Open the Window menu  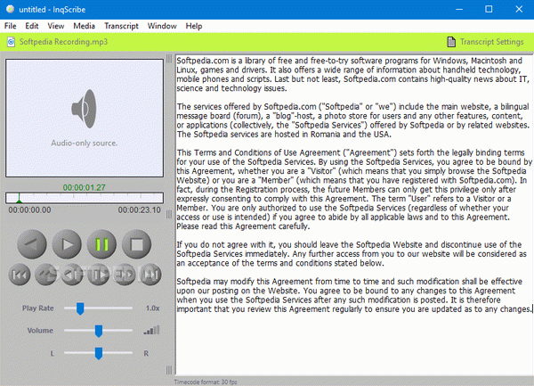[162, 26]
